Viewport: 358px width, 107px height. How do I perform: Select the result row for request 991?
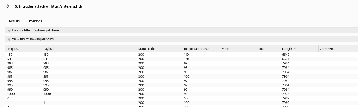coord(181,76)
